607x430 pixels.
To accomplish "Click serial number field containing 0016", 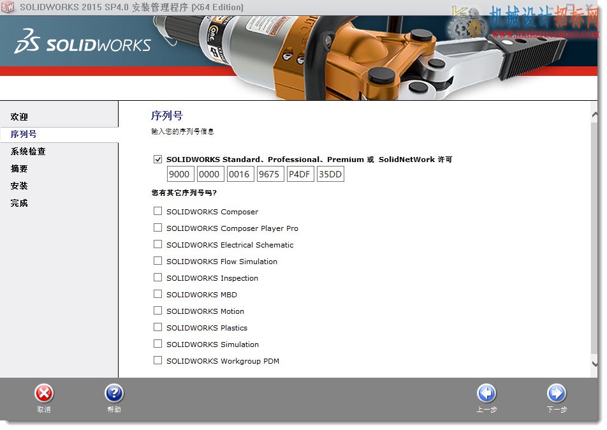I will pyautogui.click(x=240, y=174).
